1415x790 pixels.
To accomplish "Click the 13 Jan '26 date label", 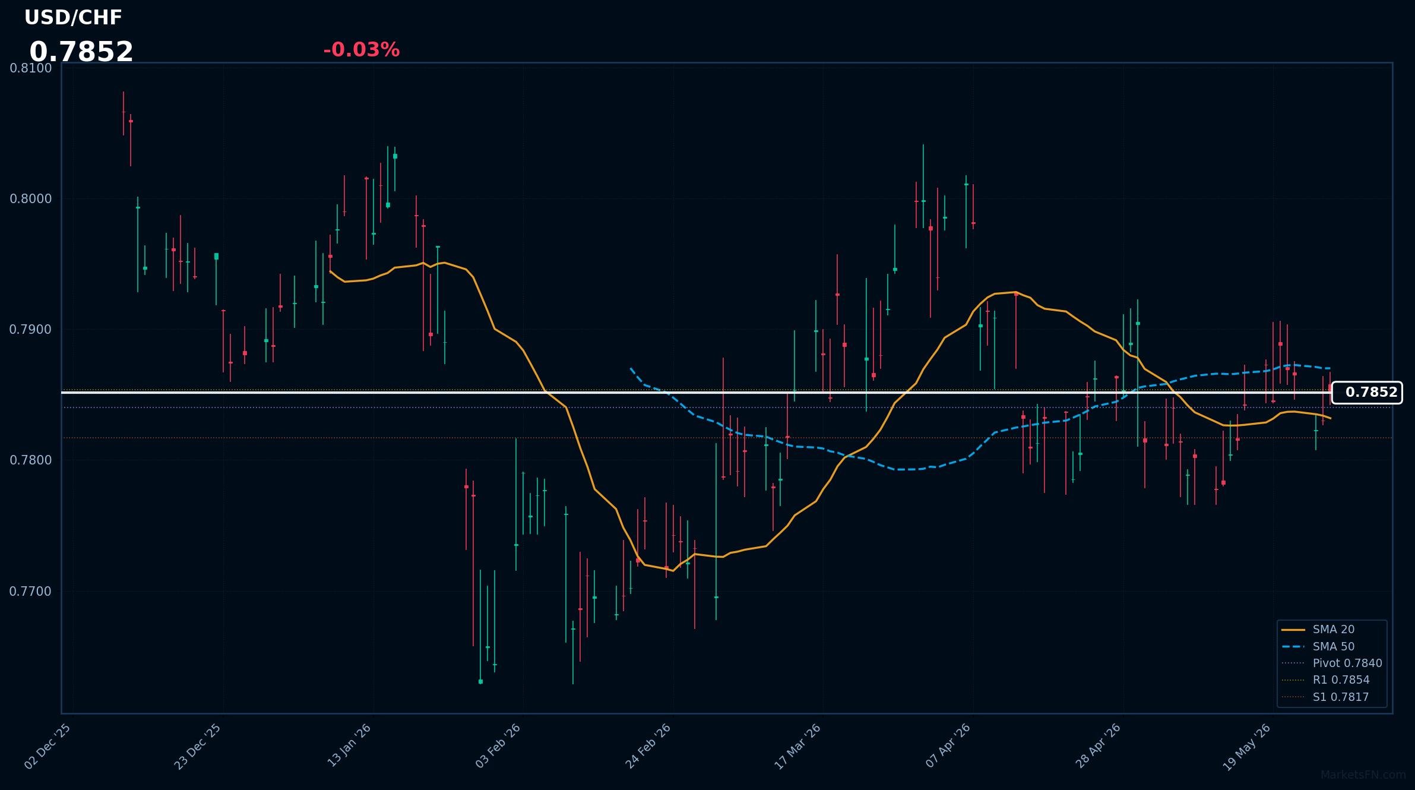I will (350, 745).
